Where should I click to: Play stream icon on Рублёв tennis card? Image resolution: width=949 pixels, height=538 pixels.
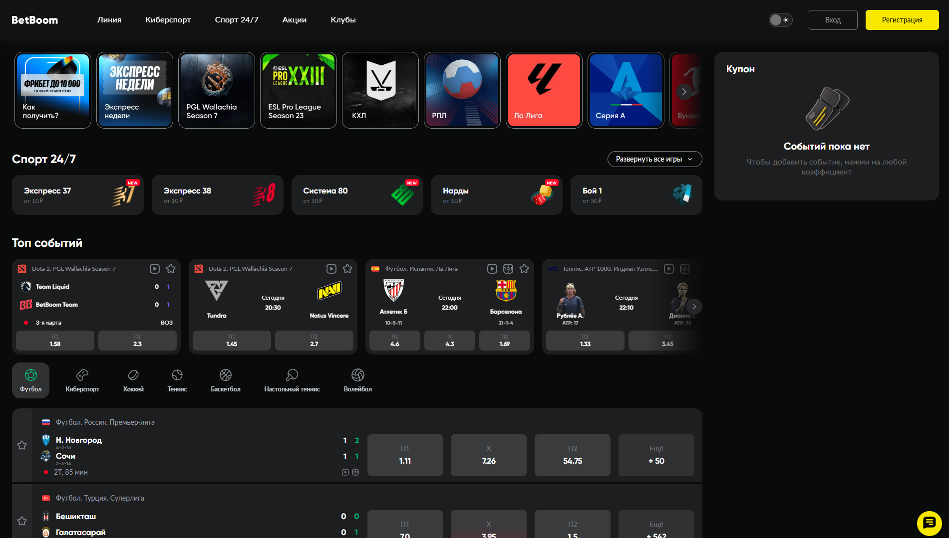669,269
